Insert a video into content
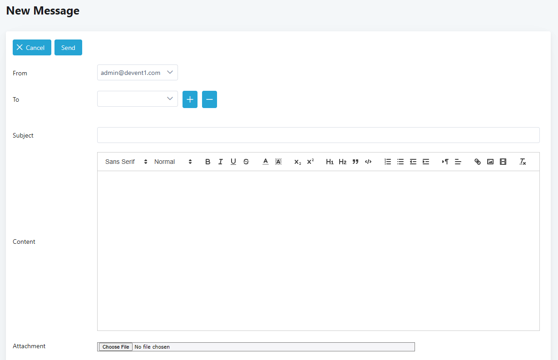The image size is (558, 360). [x=503, y=162]
